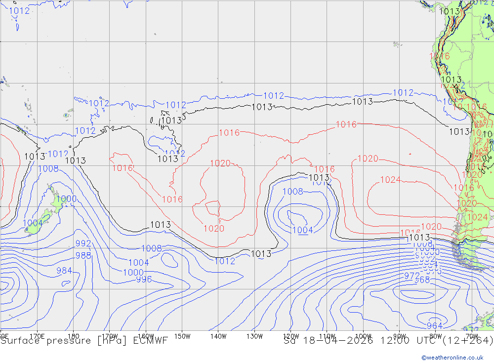Select the blue 1012 label below the 140W high
The width and height of the screenshot is (494, 362).
(225, 261)
